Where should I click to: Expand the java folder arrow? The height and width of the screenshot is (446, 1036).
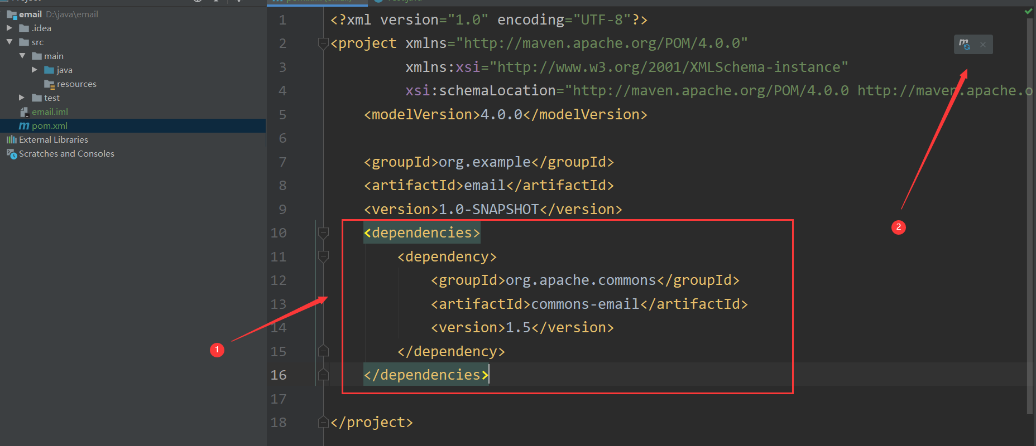coord(35,70)
